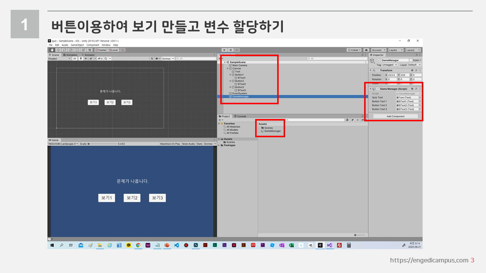486x273 pixels.
Task: Collapse the Button1 object arrow
Action: 230,75
